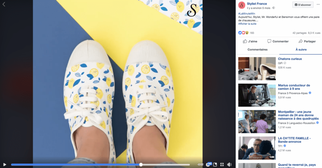Enter fullscreen mode for the video

222,165
